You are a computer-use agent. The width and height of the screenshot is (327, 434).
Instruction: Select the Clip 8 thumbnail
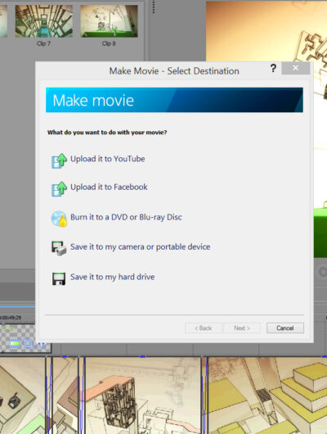pyautogui.click(x=109, y=21)
